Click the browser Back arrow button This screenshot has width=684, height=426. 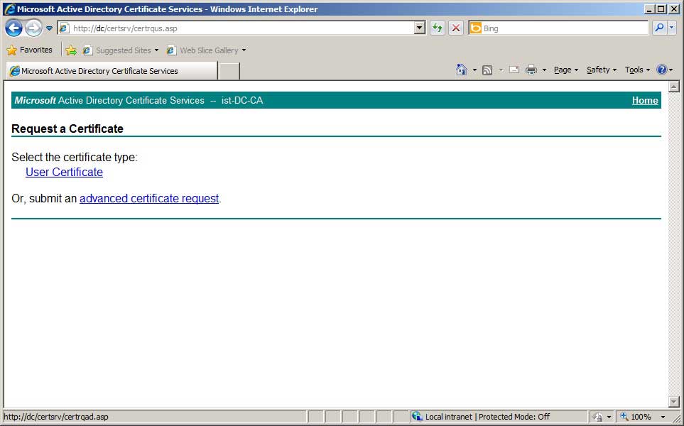(13, 28)
